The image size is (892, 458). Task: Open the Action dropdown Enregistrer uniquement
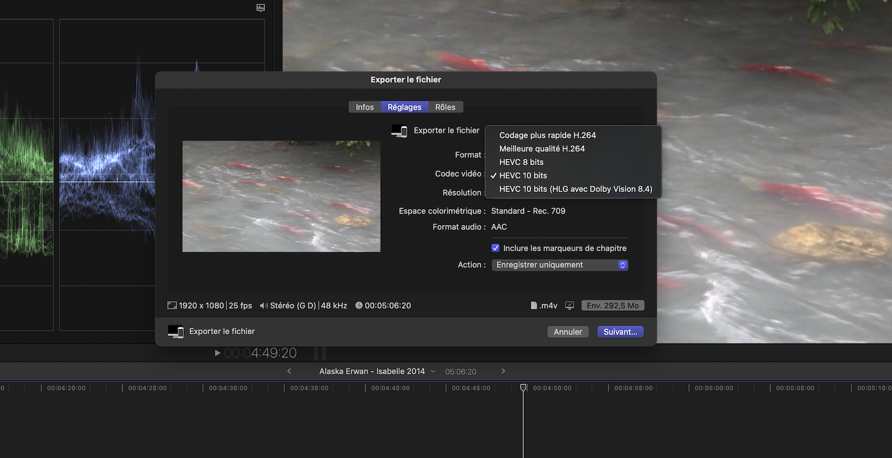pyautogui.click(x=560, y=265)
